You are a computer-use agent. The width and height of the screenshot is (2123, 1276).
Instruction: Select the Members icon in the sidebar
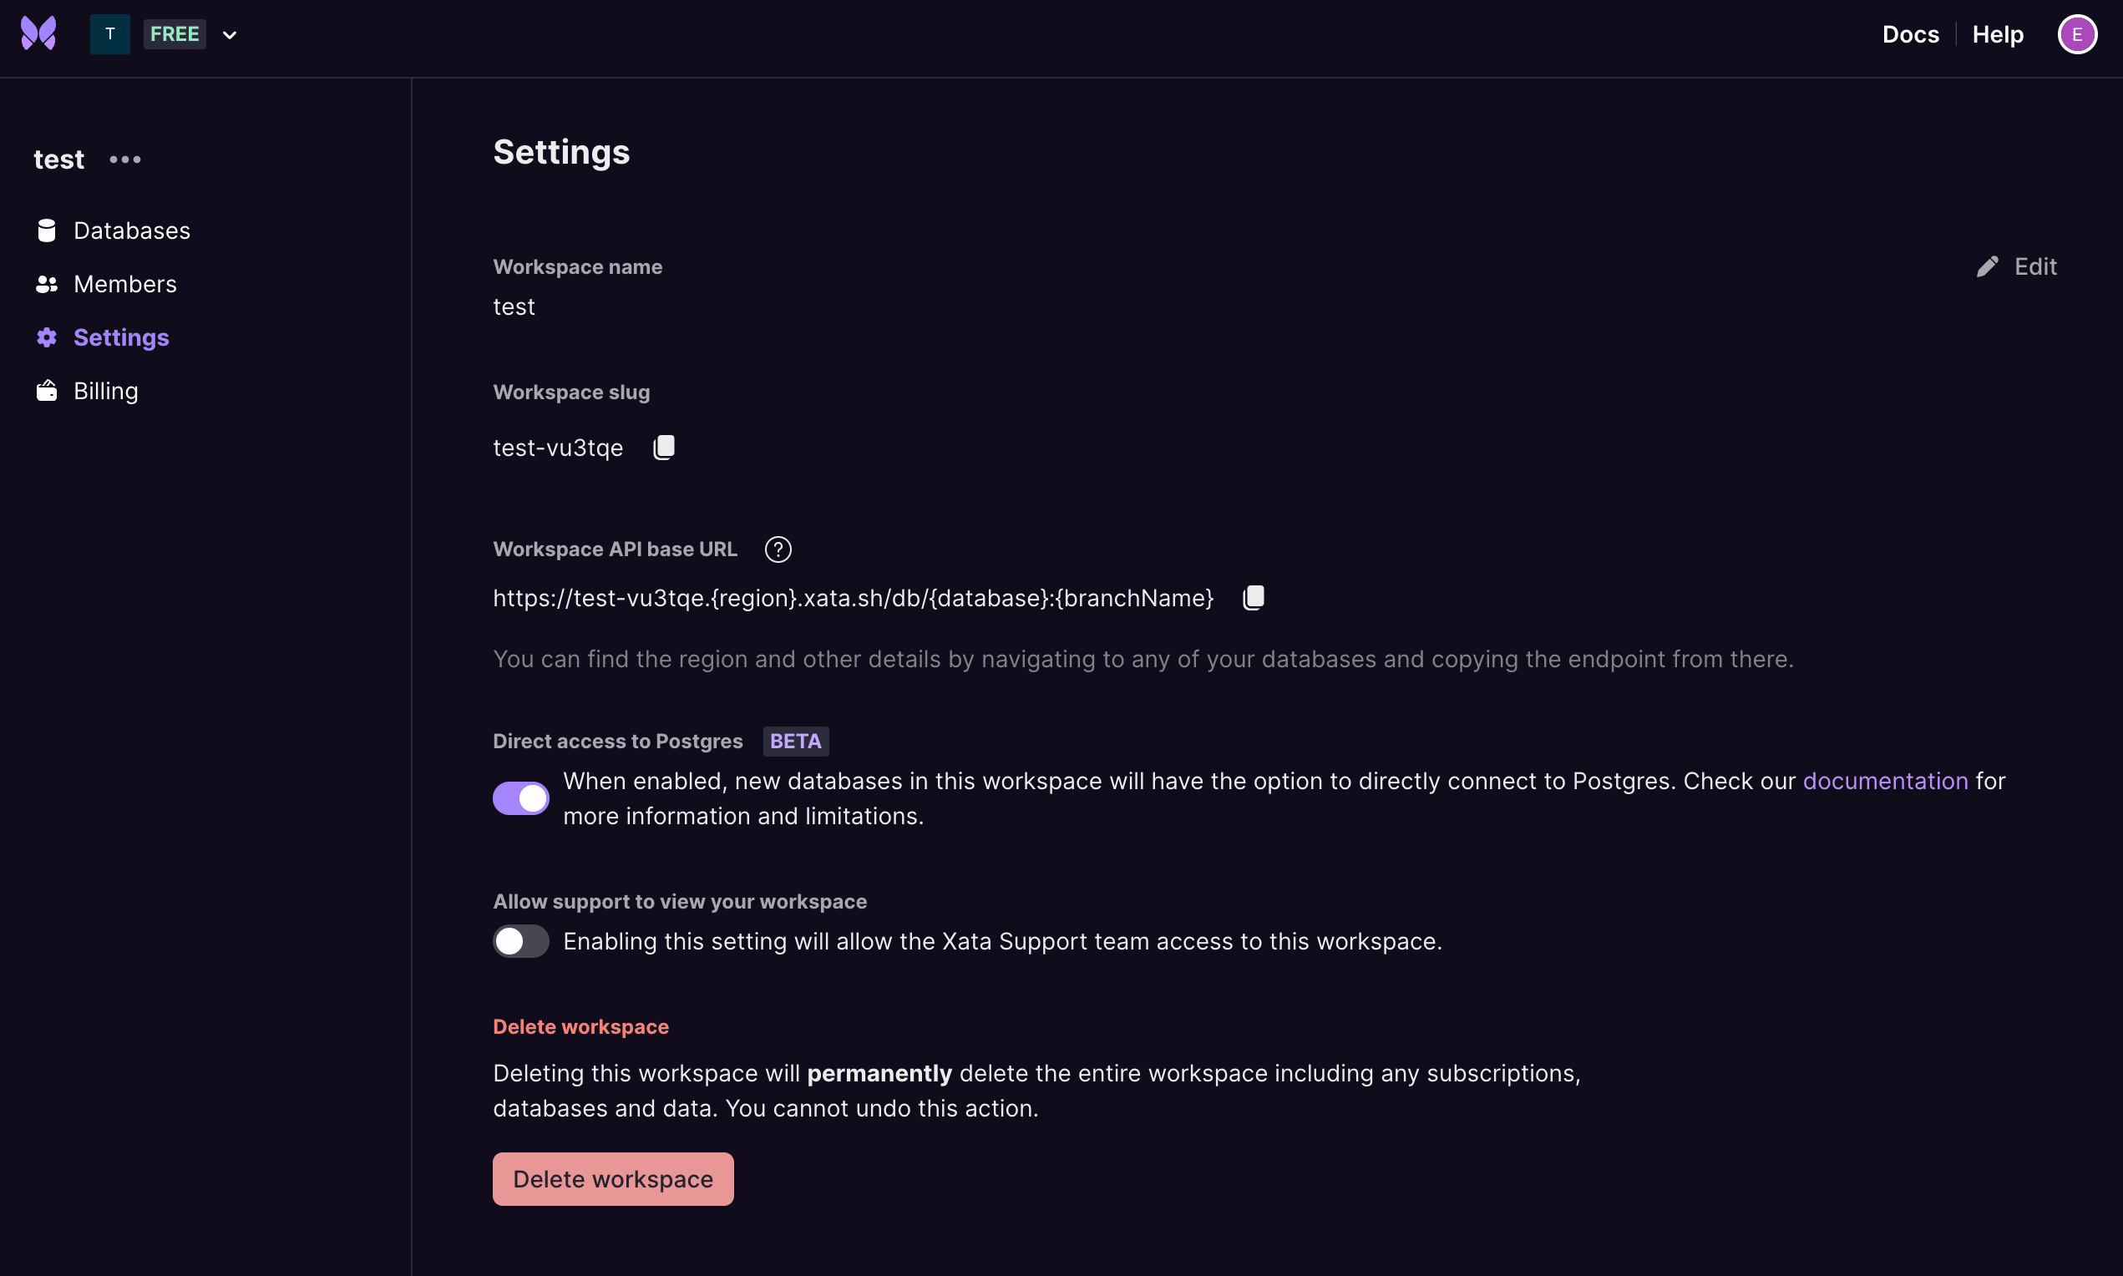click(x=47, y=284)
